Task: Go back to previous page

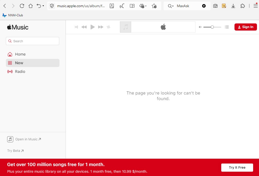Action: point(5,6)
